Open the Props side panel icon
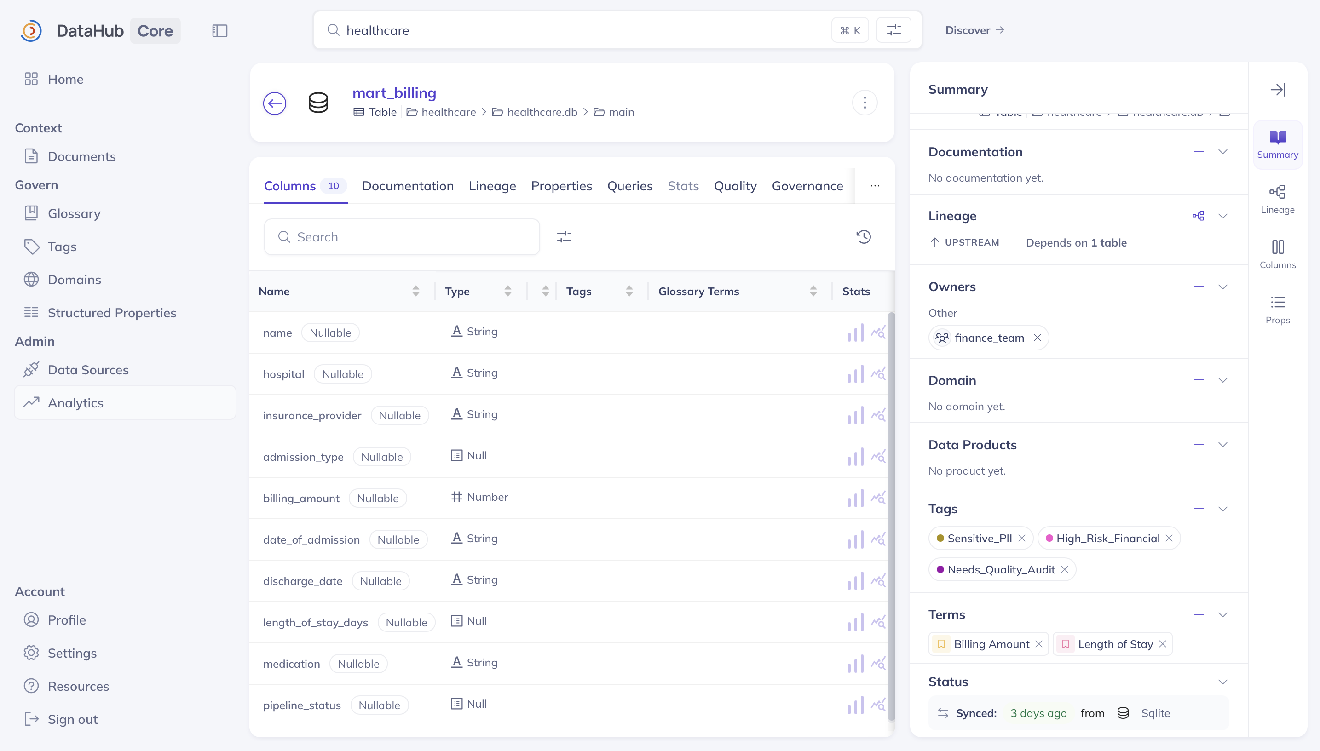This screenshot has width=1320, height=751. [1277, 310]
